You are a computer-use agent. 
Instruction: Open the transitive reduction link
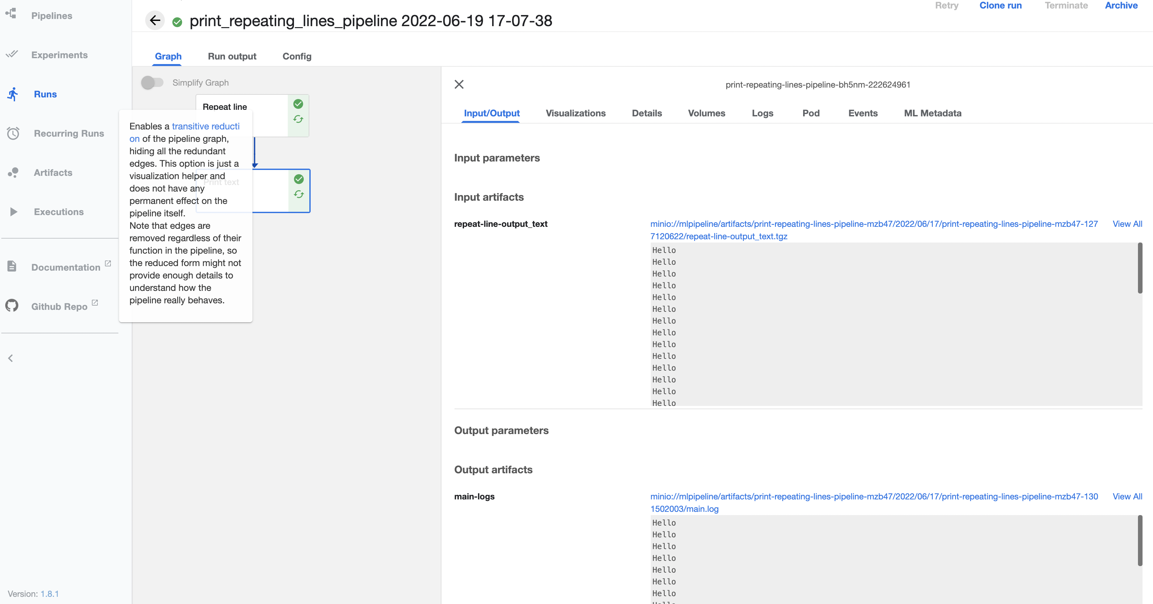click(x=205, y=126)
